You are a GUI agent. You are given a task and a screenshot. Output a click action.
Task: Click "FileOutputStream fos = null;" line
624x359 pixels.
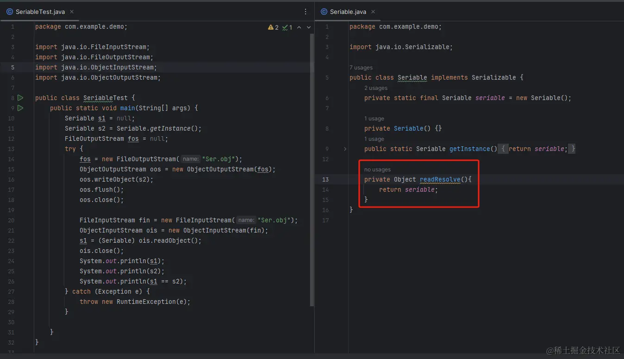[117, 139]
